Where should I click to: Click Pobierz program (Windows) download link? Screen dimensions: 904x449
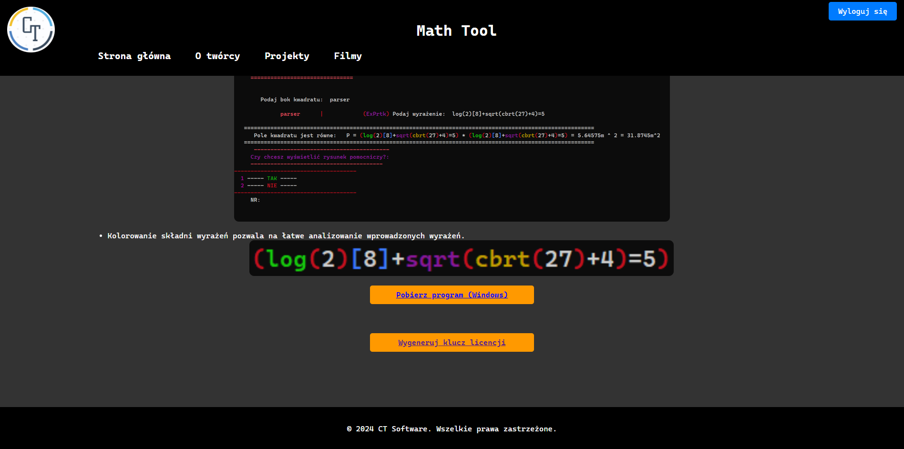452,295
